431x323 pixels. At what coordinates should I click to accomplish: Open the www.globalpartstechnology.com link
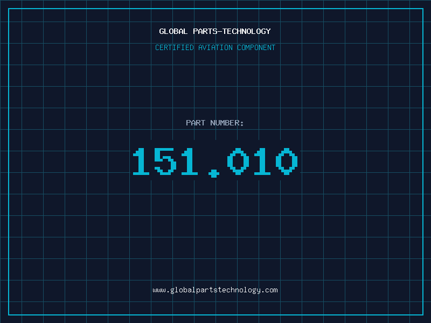click(215, 290)
